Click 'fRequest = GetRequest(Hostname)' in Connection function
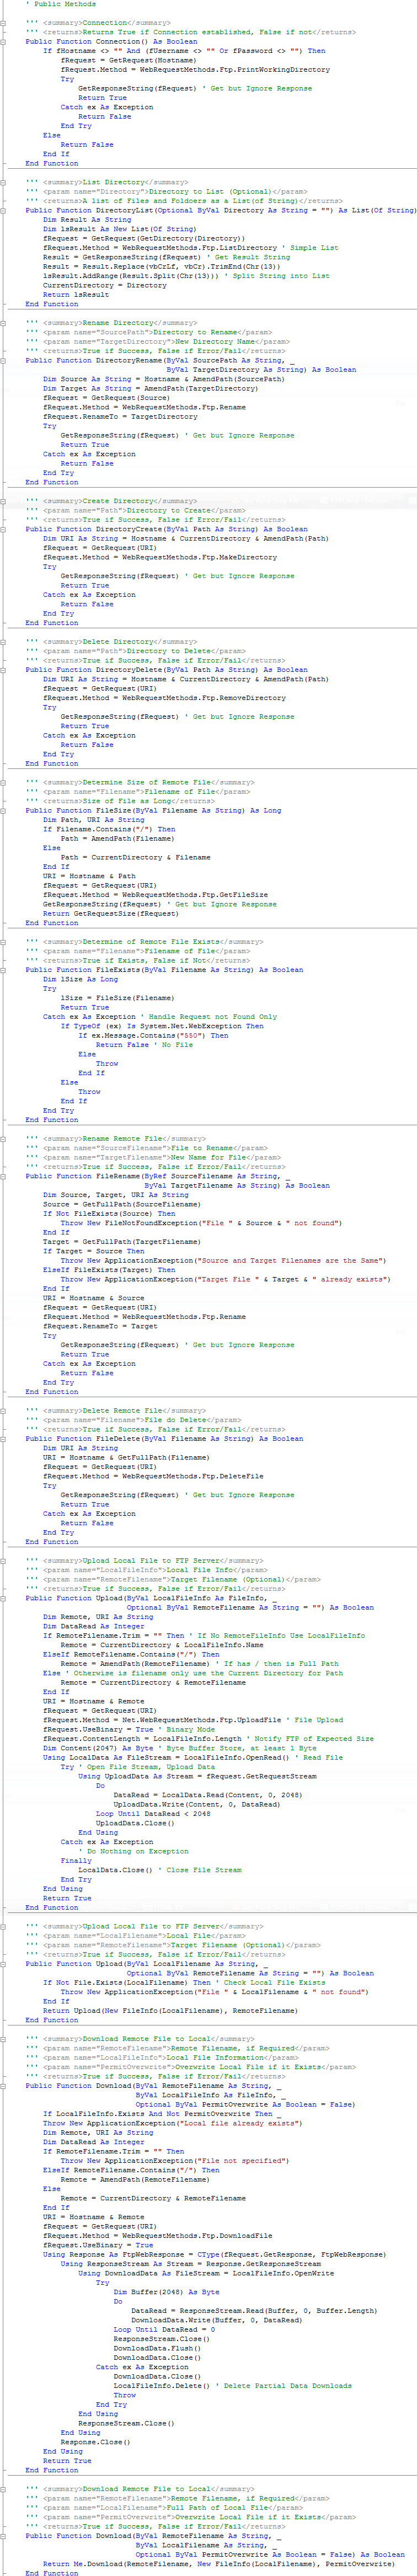Image resolution: width=417 pixels, height=2576 pixels. [x=128, y=60]
